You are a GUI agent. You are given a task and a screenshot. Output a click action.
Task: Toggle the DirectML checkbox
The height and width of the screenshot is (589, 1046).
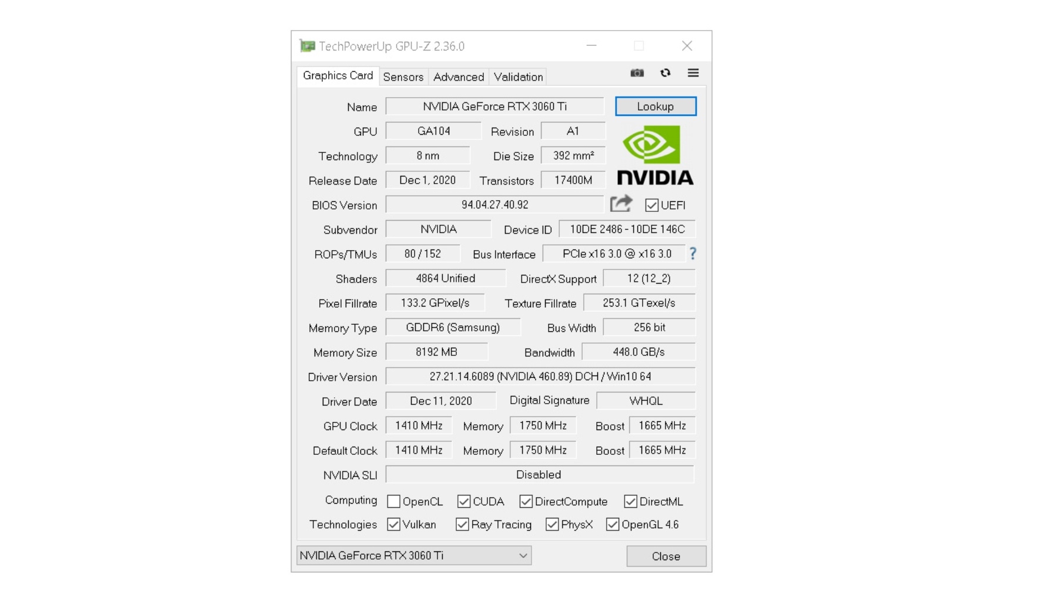pos(630,501)
